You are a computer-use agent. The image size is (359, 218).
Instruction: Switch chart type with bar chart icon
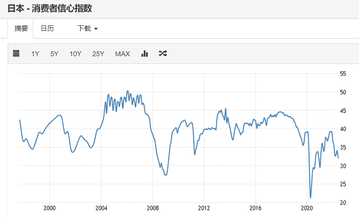(x=144, y=54)
